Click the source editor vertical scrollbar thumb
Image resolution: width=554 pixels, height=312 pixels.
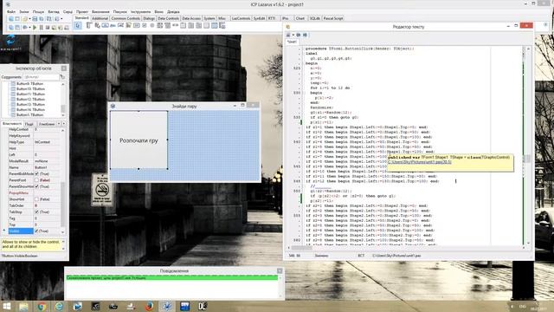(528, 159)
